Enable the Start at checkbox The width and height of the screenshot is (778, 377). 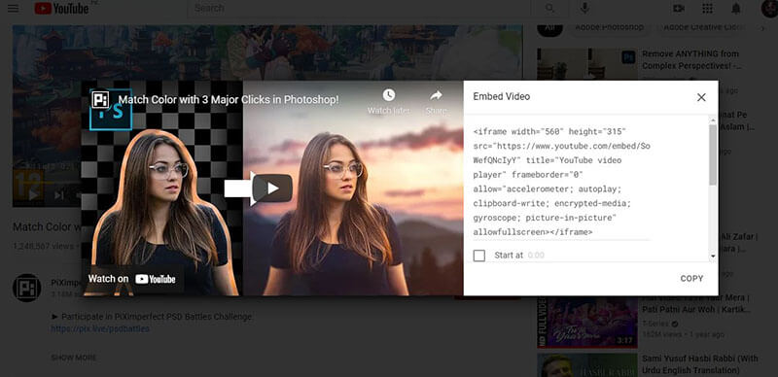pos(479,256)
